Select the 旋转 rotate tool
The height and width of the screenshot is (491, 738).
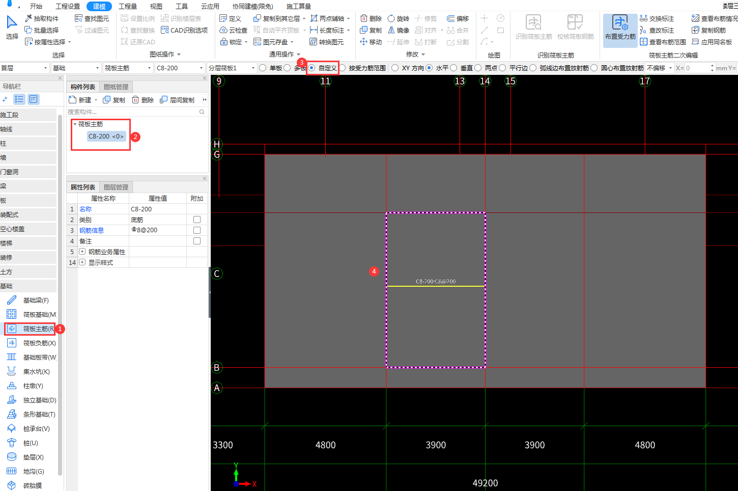coord(398,18)
